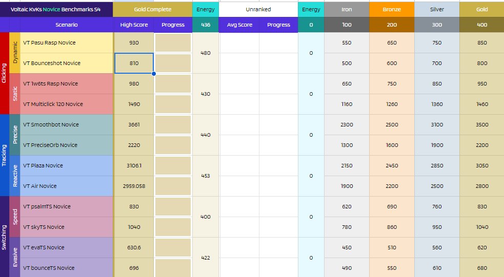This screenshot has height=277, width=504.
Task: Select the total energy value 436
Action: click(x=206, y=25)
